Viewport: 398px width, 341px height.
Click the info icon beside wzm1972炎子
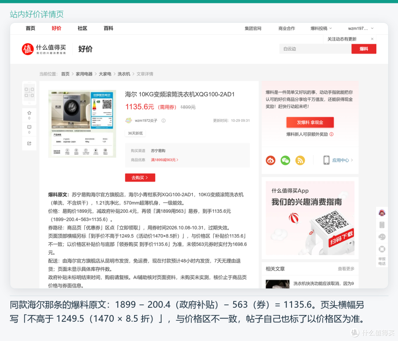[164, 121]
